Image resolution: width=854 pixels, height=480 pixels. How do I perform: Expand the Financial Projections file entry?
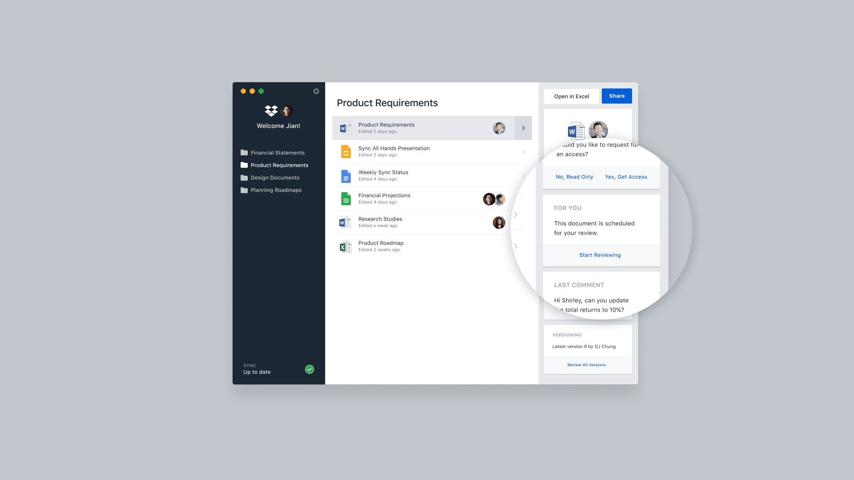pos(516,199)
